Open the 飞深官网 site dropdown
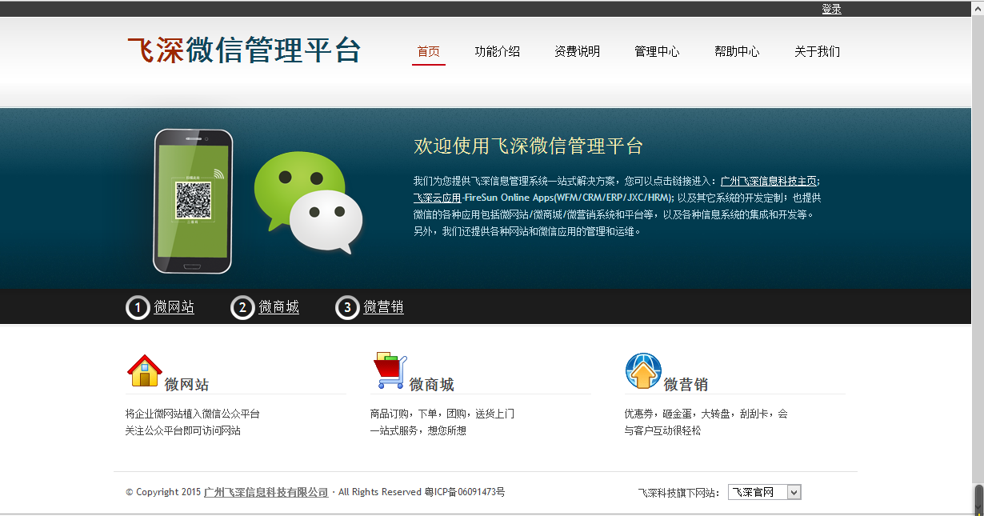984x516 pixels. (764, 493)
